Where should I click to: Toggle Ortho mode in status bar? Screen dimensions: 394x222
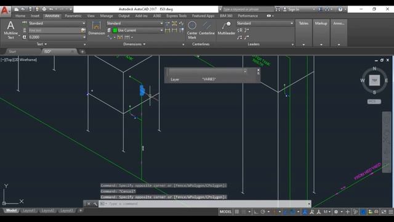pos(255,212)
